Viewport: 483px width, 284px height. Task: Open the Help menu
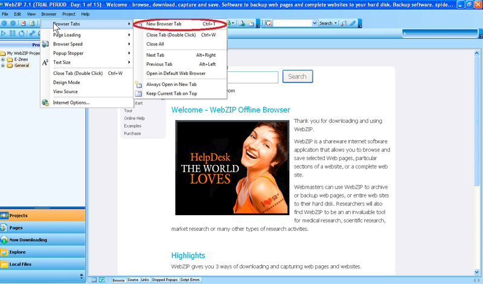tap(85, 14)
